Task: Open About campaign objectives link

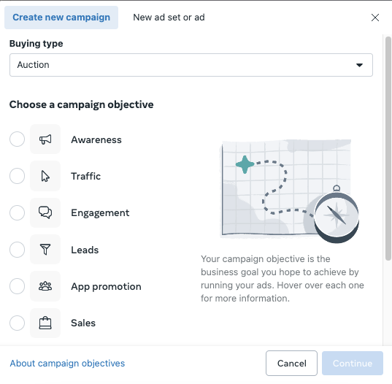Action: pyautogui.click(x=67, y=364)
